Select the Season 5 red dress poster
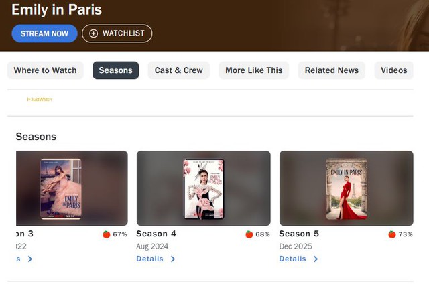 click(x=347, y=189)
